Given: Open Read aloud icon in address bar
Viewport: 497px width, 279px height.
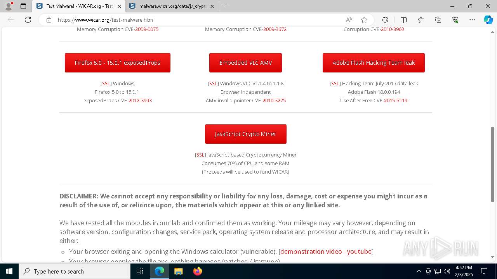Looking at the screenshot, I should [x=349, y=20].
